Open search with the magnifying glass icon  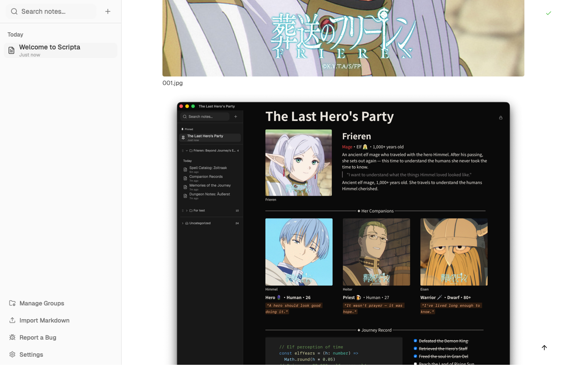coord(14,11)
